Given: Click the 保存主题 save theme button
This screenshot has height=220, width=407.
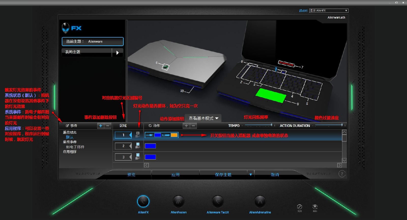Looking at the screenshot, I should pos(223,175).
